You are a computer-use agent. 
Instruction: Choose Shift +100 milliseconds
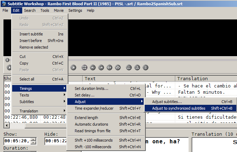[106, 140]
